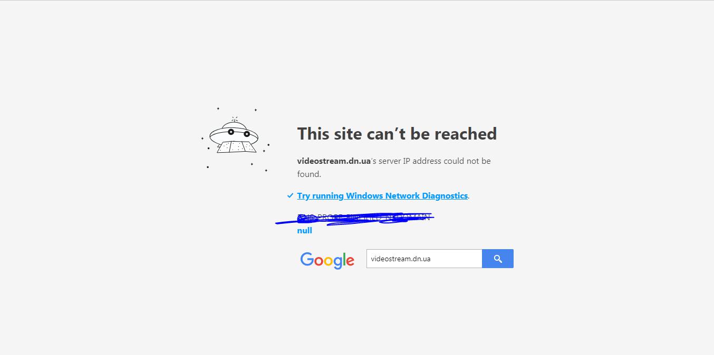Focus the search box containing videostream.dn.ua
Viewport: 714px width, 355px height.
tap(424, 259)
